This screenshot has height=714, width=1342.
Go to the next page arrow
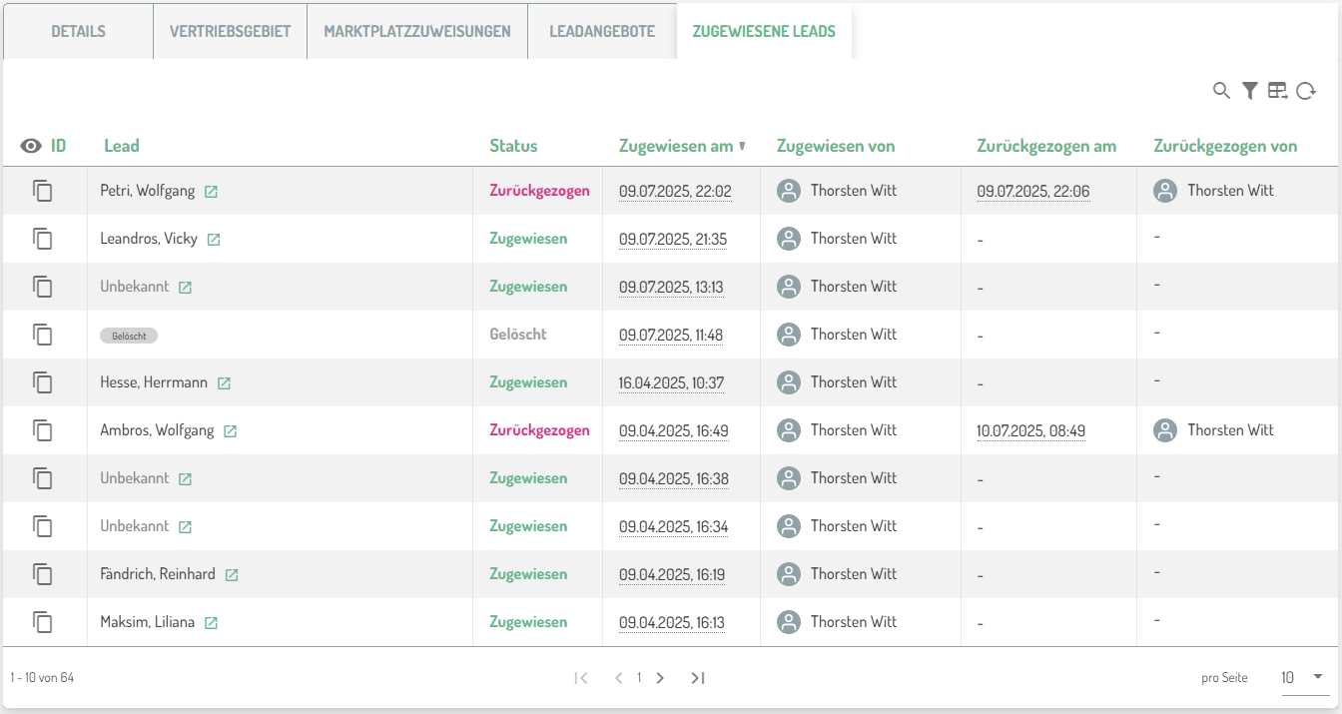pyautogui.click(x=660, y=678)
